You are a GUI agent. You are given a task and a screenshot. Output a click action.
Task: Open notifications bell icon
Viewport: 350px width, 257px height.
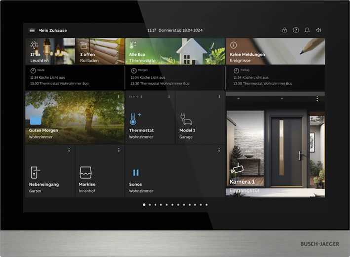(x=307, y=30)
